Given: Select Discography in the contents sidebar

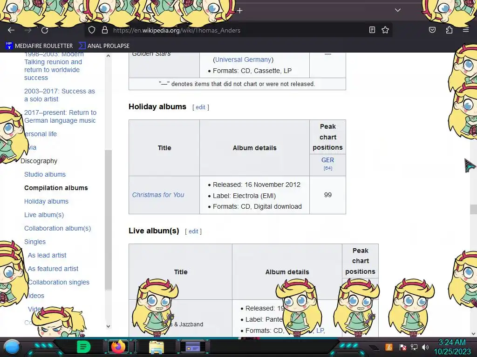Looking at the screenshot, I should [39, 161].
